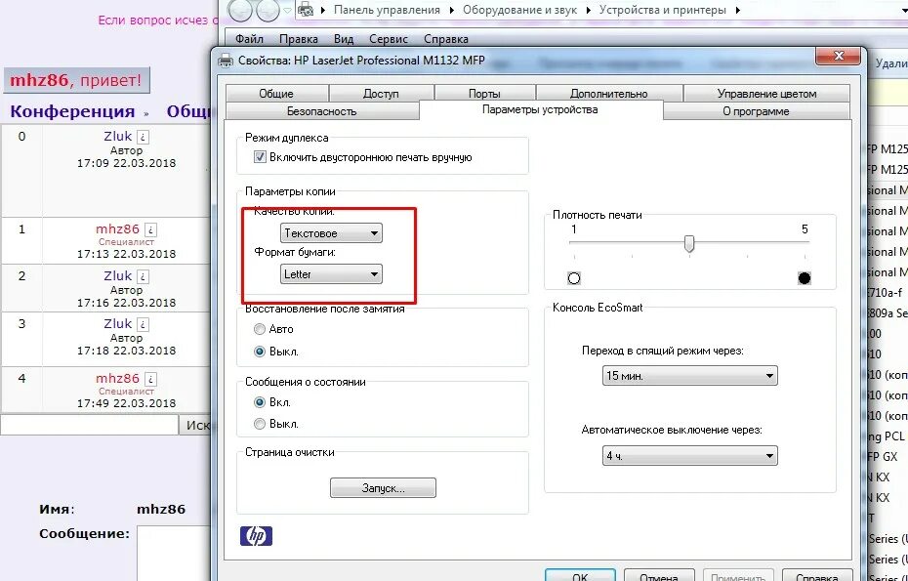The width and height of the screenshot is (908, 581).
Task: Select Выкл. for status messages
Action: pyautogui.click(x=260, y=424)
